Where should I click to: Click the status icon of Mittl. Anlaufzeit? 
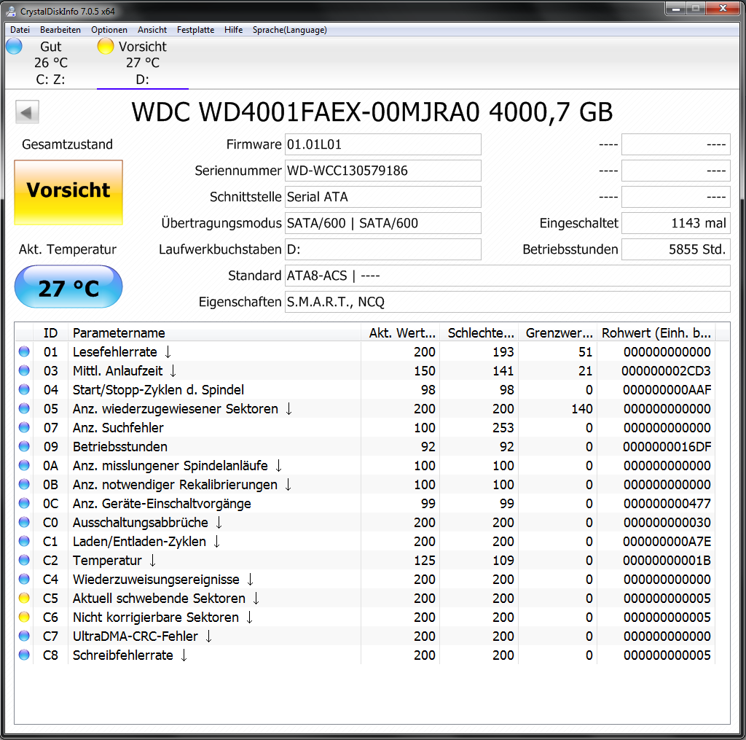24,370
